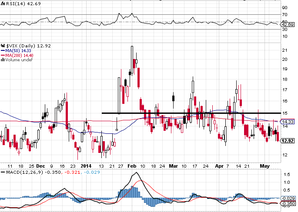The width and height of the screenshot is (298, 212).
Task: Select the MACD(12,26,9) indicator label
Action: coord(25,172)
